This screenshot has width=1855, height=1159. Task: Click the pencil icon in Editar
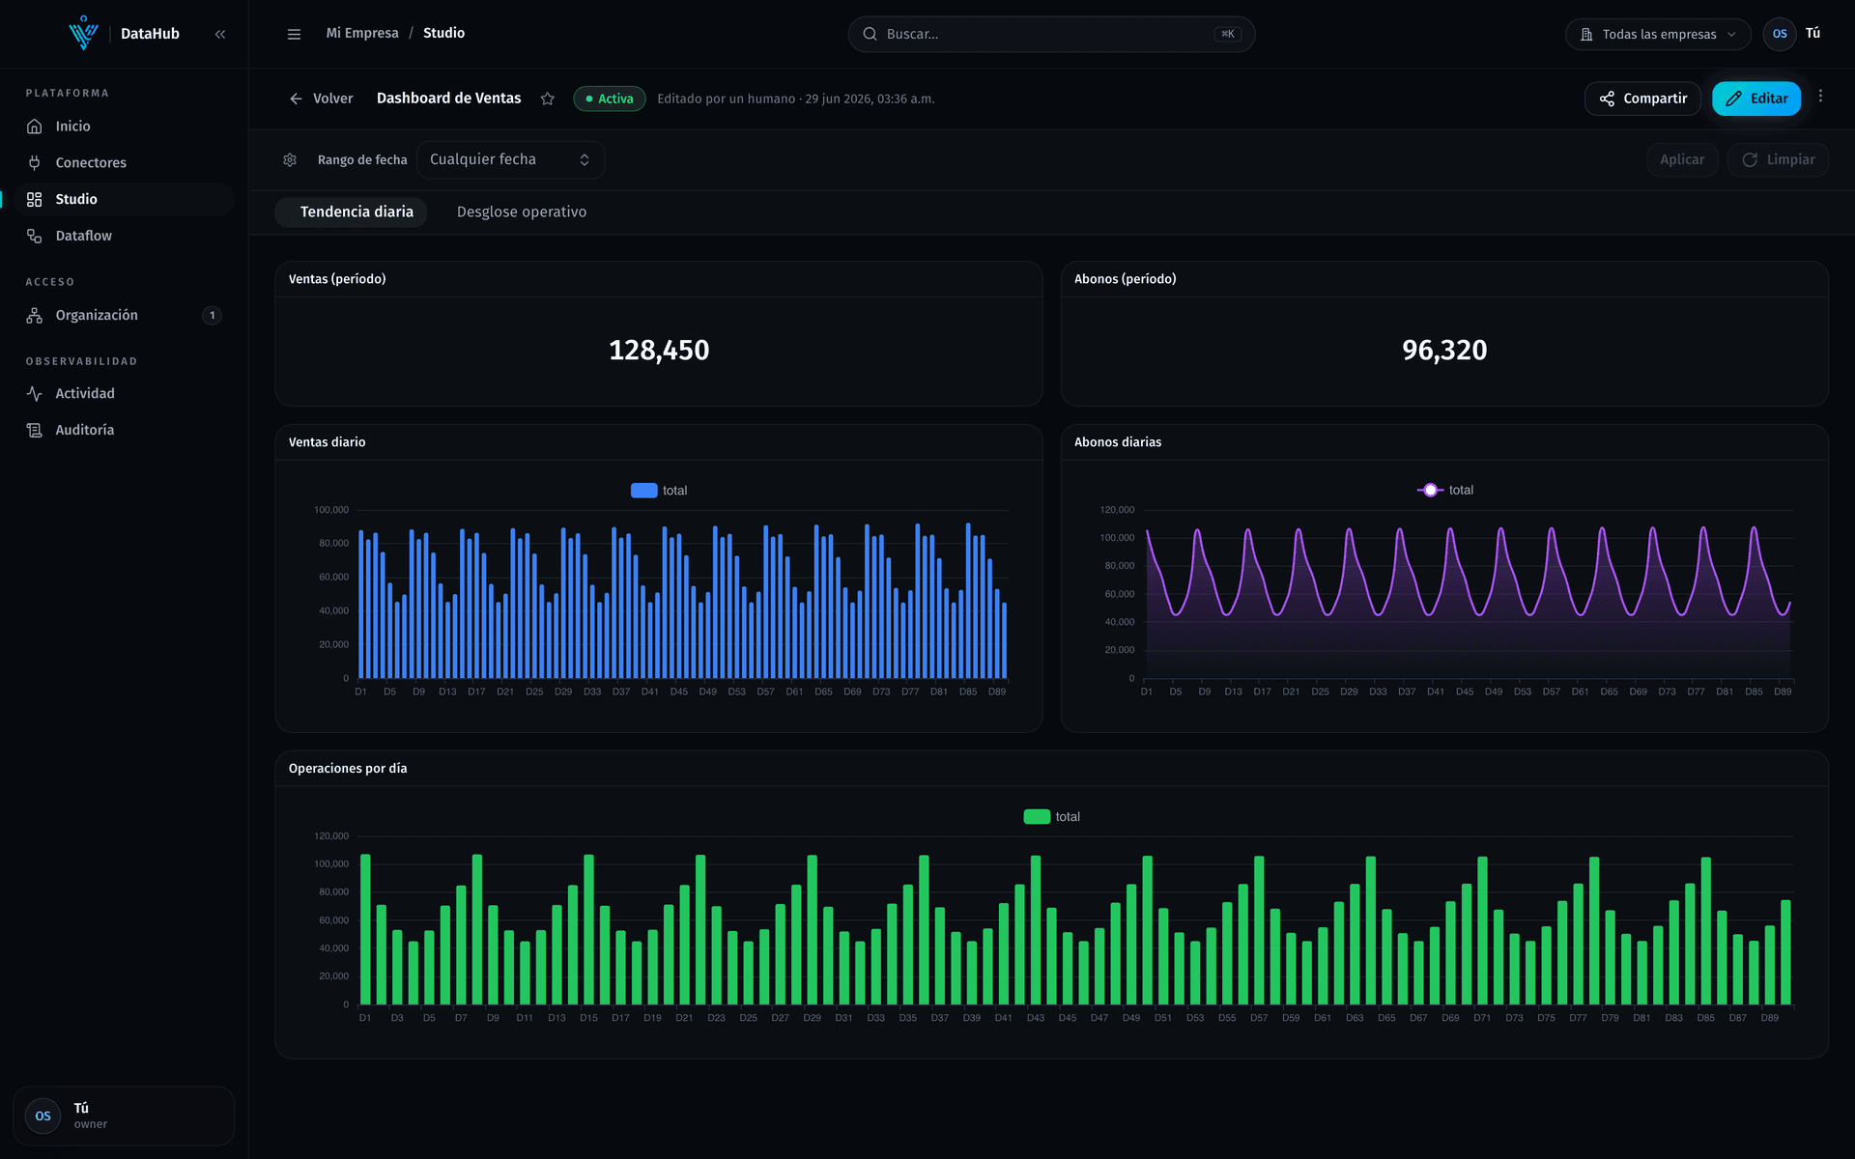1734,99
